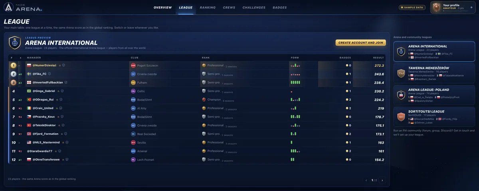Open manager @Craic_United

[43, 108]
